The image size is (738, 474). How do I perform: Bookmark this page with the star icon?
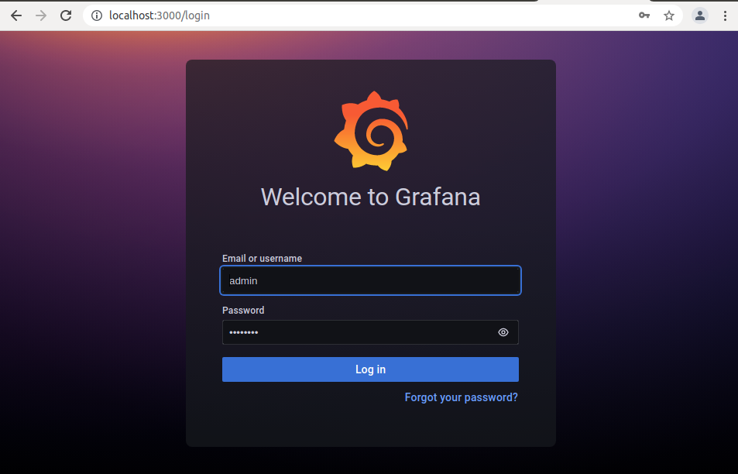[669, 15]
